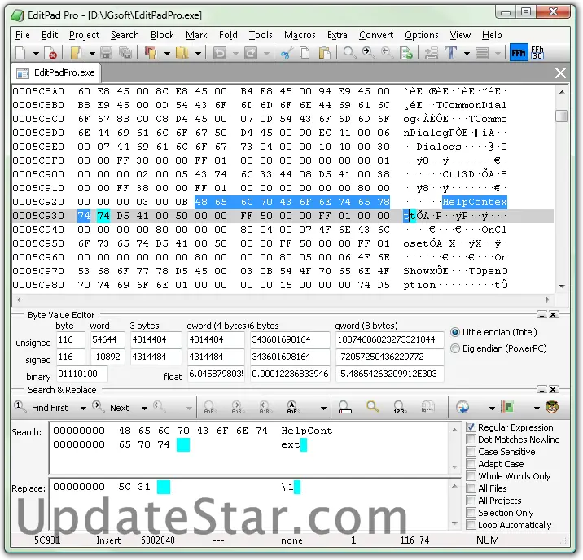This screenshot has height=560, width=583.
Task: Close the current tab with white X
Action: coord(560,72)
